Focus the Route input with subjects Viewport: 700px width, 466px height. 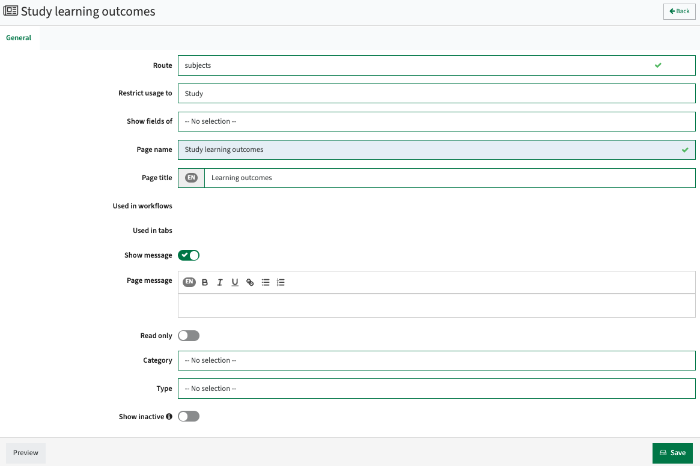click(x=437, y=65)
